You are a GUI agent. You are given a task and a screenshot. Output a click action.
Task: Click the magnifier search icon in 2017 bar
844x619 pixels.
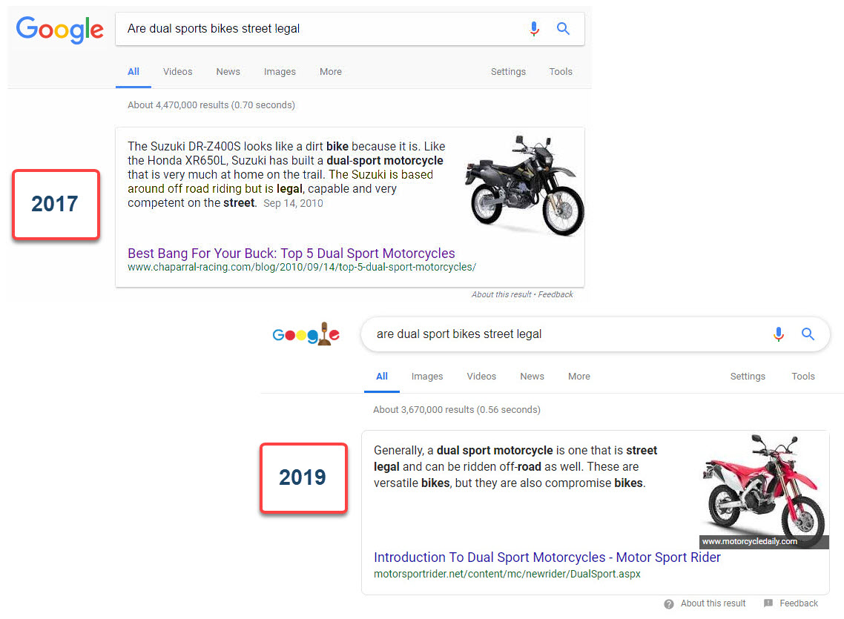tap(563, 29)
